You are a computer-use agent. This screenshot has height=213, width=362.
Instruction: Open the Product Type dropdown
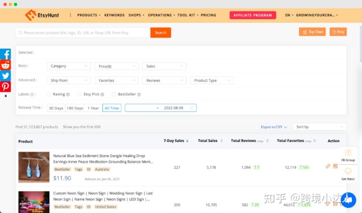pyautogui.click(x=212, y=80)
